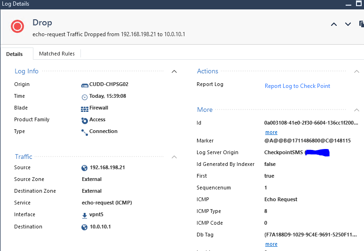Screen dimensions: 364x251
Task: Click the globe icon beside destination 10.0.10.1
Action: tap(85, 227)
